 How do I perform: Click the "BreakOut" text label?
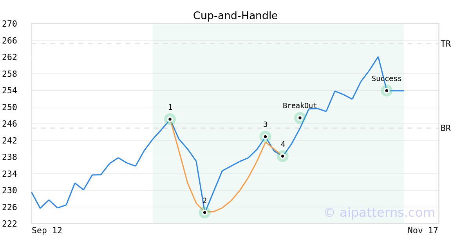pos(300,106)
